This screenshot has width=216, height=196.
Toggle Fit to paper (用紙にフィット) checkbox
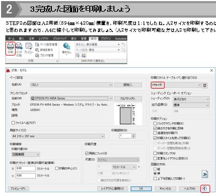(87, 153)
